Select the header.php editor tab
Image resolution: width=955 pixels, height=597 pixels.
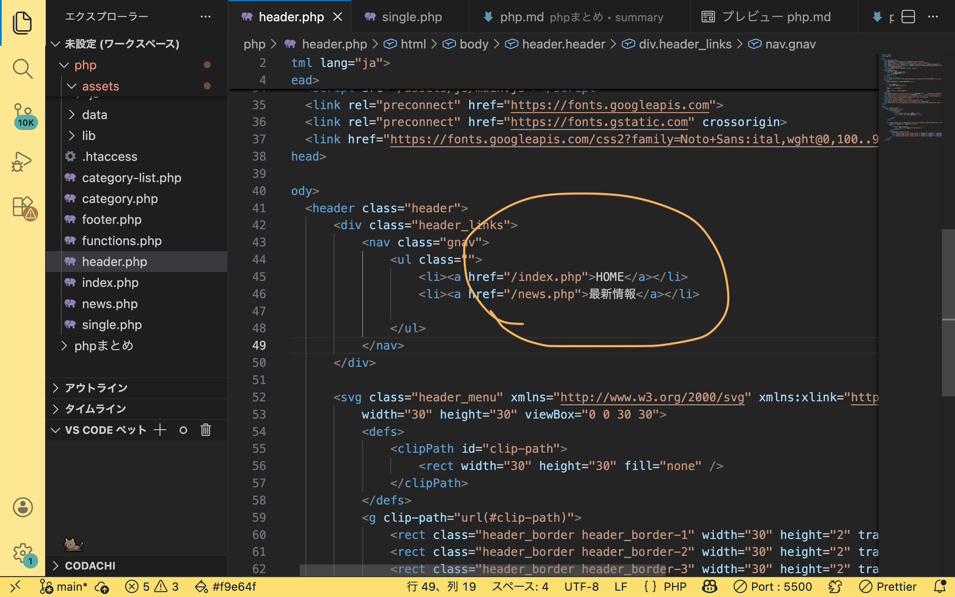[x=290, y=17]
